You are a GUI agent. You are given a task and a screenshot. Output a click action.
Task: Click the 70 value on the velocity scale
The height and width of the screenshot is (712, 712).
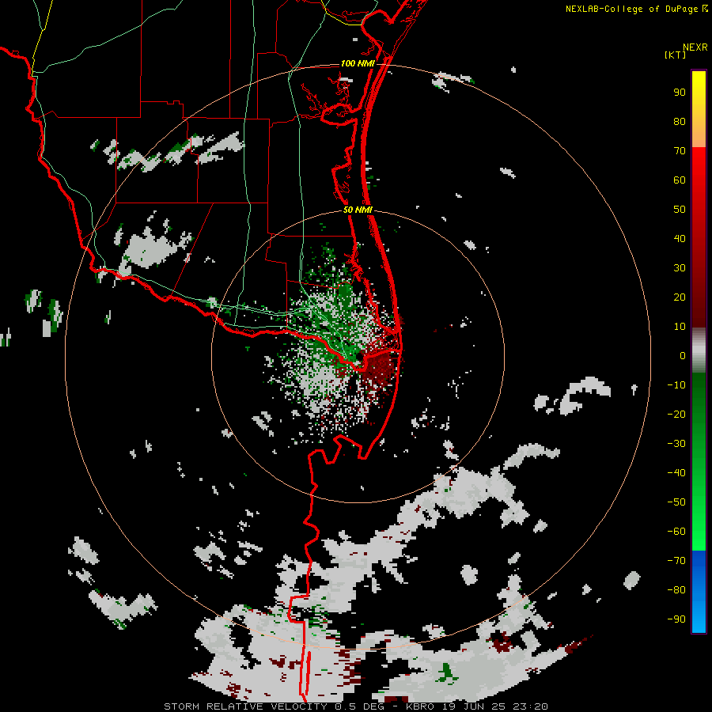pyautogui.click(x=680, y=151)
